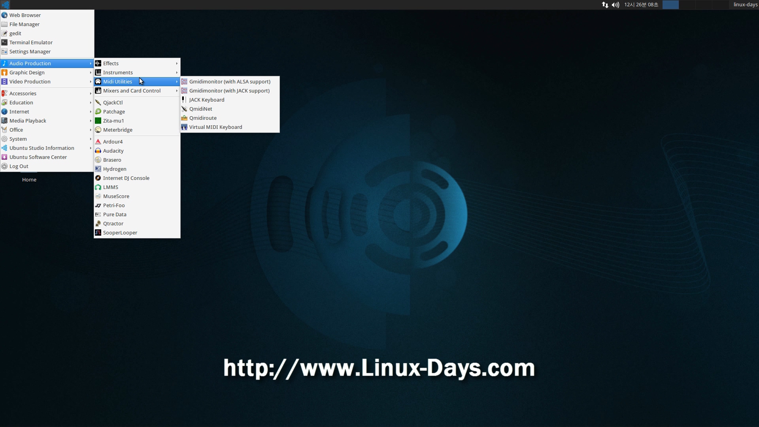Click the QjackCtl plug icon

(x=98, y=102)
